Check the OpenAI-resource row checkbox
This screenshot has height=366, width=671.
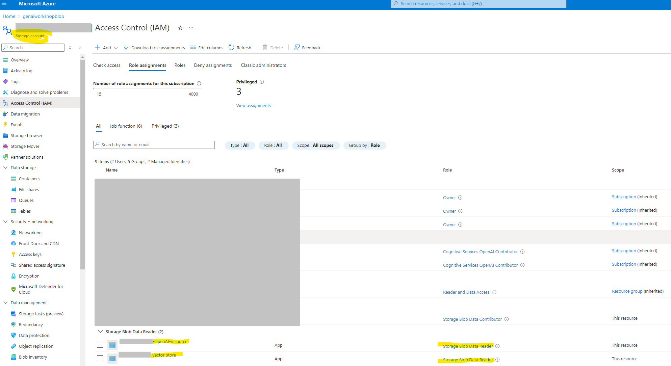pos(100,345)
